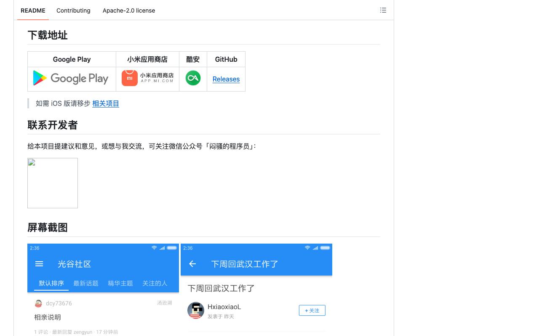The height and width of the screenshot is (336, 539).
Task: Tap the back arrow in the post screenshot
Action: (192, 264)
